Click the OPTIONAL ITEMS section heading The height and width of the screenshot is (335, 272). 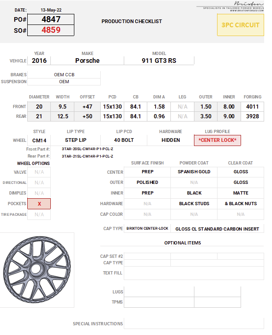click(x=182, y=243)
